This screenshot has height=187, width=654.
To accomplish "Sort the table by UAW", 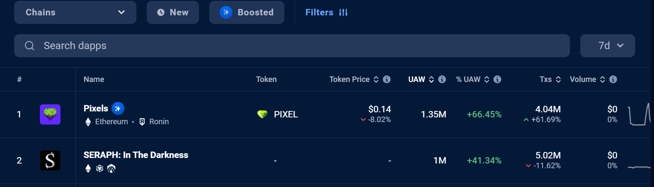I will pos(421,79).
